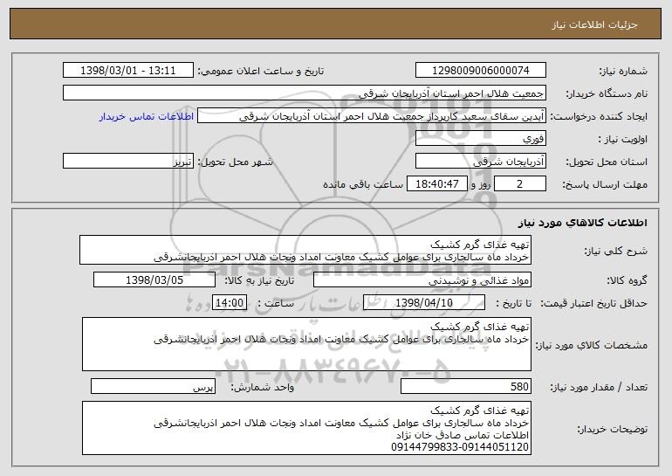Click the header title جزئیات اطلاعات نیاز
This screenshot has height=476, width=672.
pyautogui.click(x=594, y=24)
